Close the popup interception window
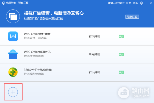Image resolution: width=154 pixels, height=103 pixels. point(151,3)
